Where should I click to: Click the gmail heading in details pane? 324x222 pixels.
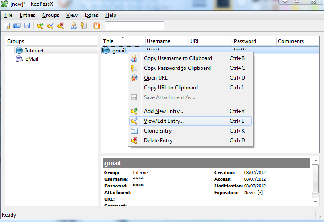pos(112,163)
